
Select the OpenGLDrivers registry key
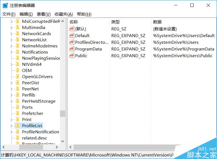tap(37, 76)
